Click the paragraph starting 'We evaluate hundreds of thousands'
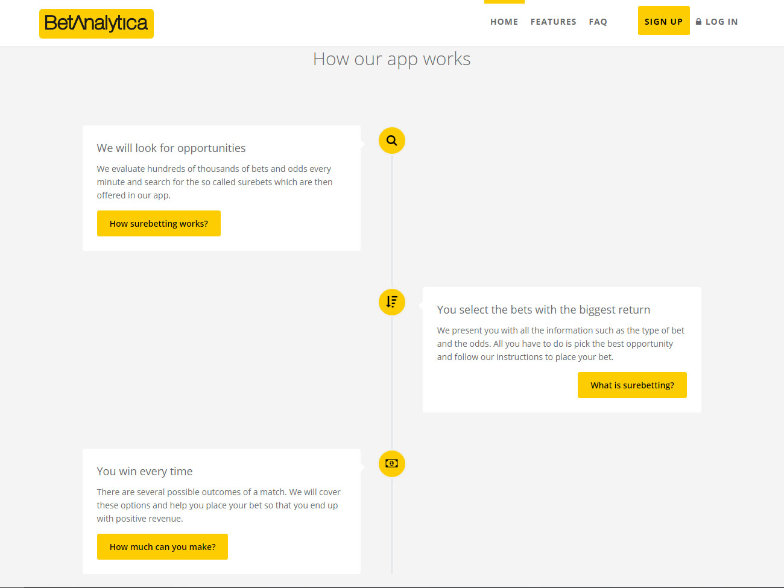The height and width of the screenshot is (588, 784). [x=215, y=182]
